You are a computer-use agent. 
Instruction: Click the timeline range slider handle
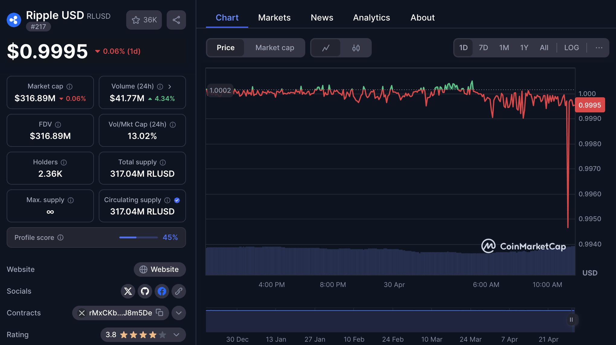coord(571,320)
